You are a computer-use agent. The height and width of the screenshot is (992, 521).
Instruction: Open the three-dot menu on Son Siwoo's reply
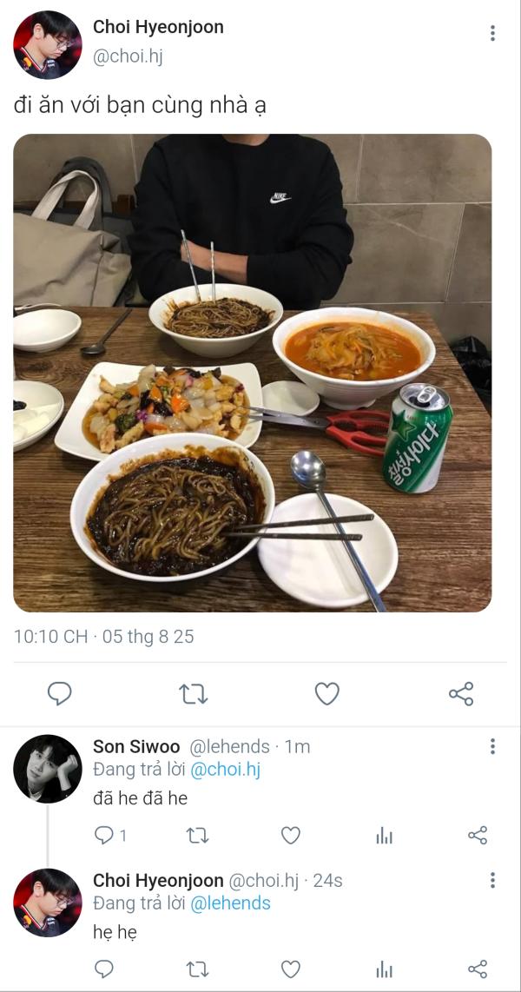(492, 746)
